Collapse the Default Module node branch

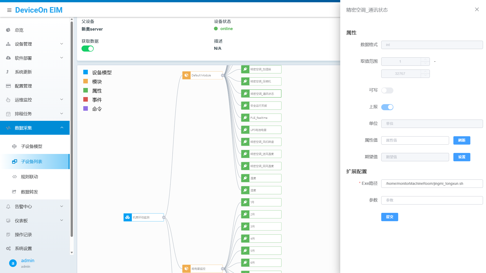point(222,75)
